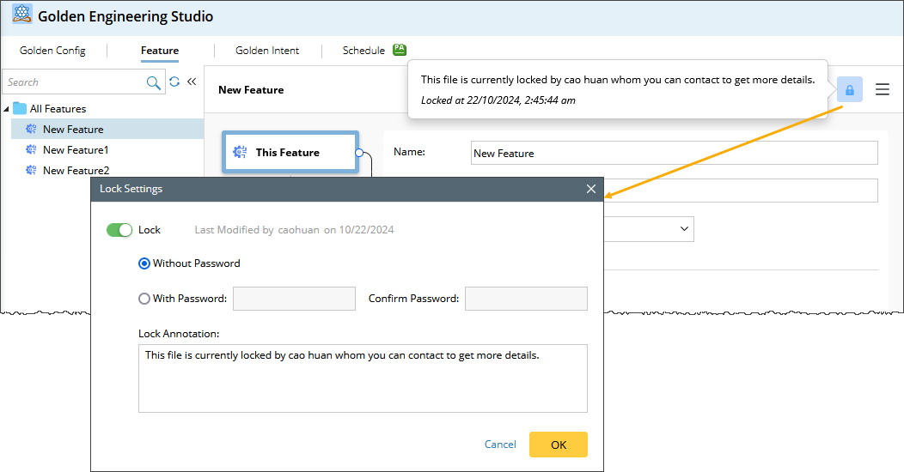904x472 pixels.
Task: Click Cancel in Lock Settings
Action: pyautogui.click(x=500, y=445)
